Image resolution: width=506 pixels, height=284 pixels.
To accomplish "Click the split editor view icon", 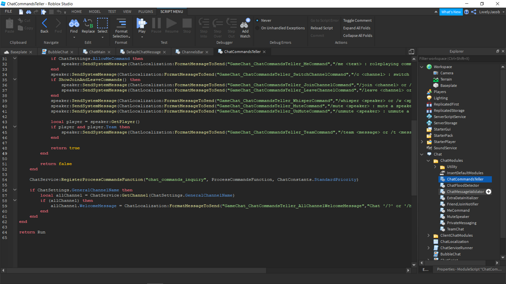I will pyautogui.click(x=411, y=52).
